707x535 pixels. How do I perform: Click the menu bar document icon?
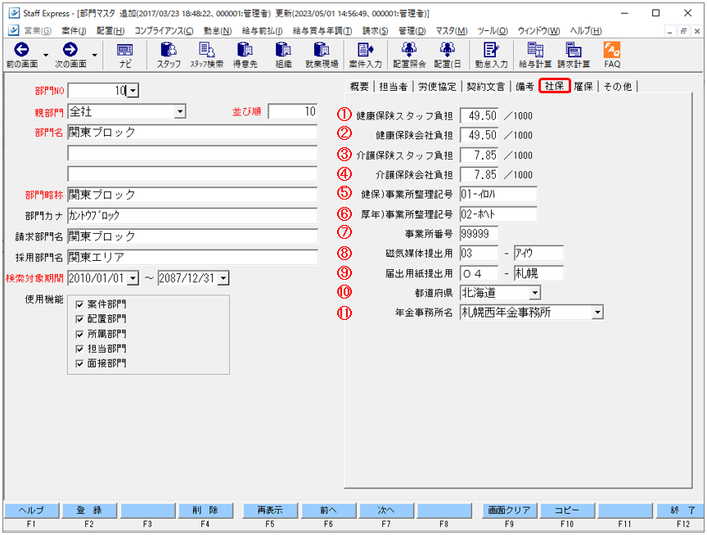pyautogui.click(x=14, y=30)
